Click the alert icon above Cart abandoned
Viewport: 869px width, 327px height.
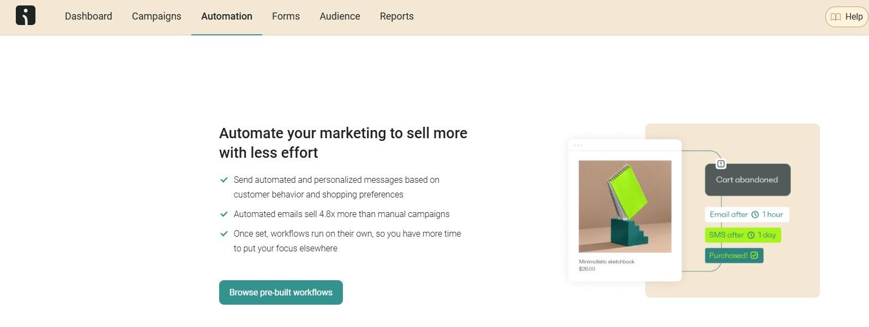click(x=721, y=164)
